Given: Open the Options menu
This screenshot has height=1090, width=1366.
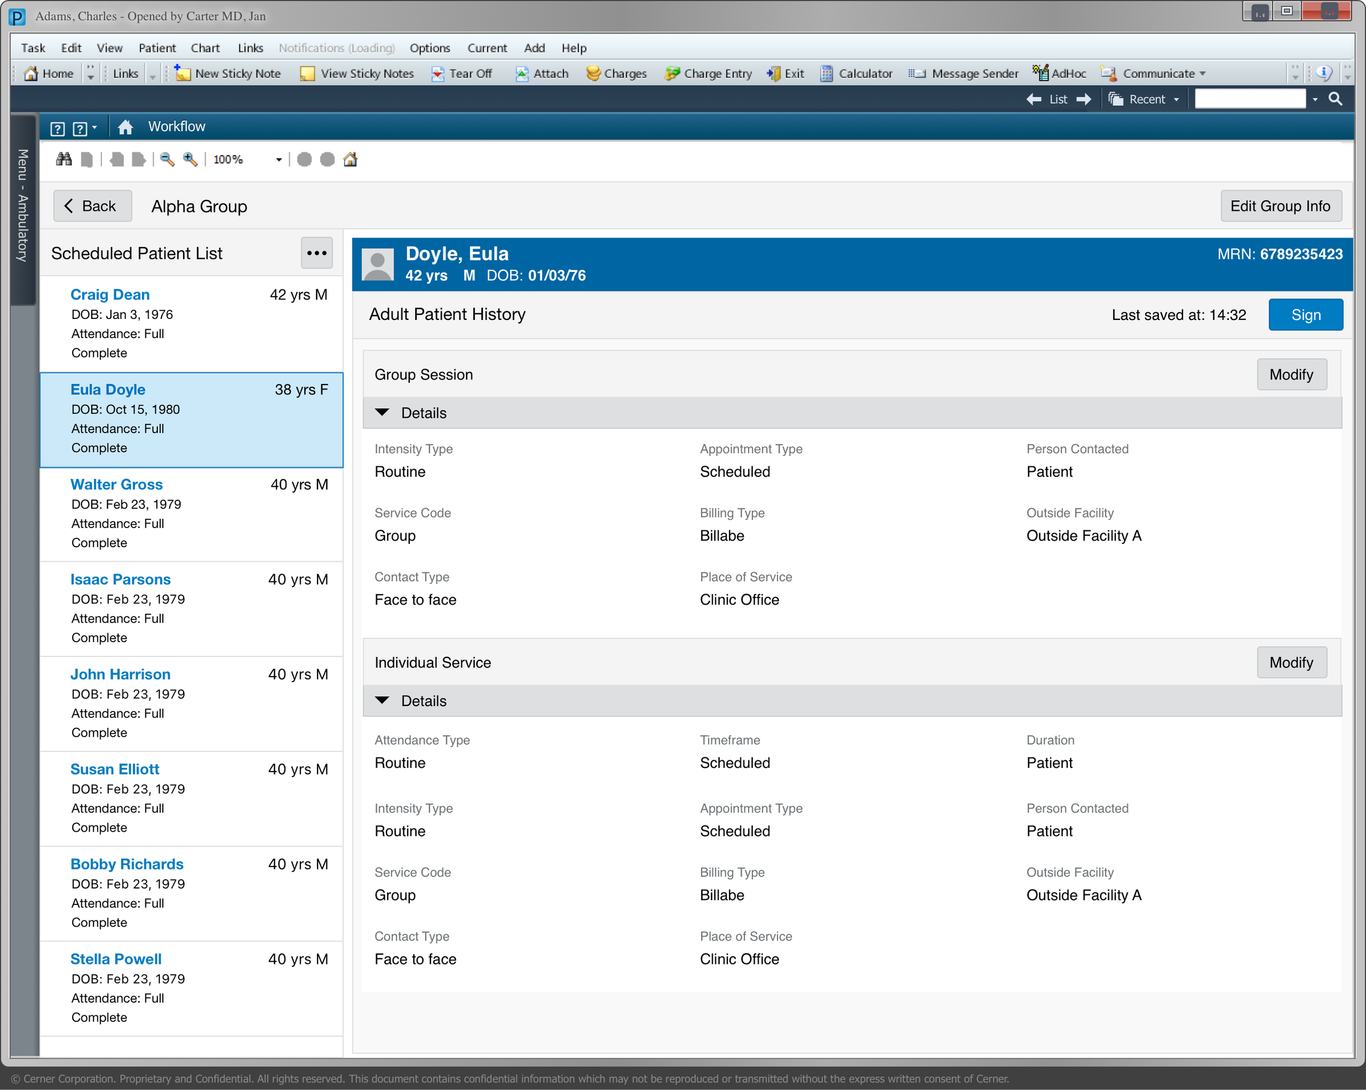Looking at the screenshot, I should [429, 48].
